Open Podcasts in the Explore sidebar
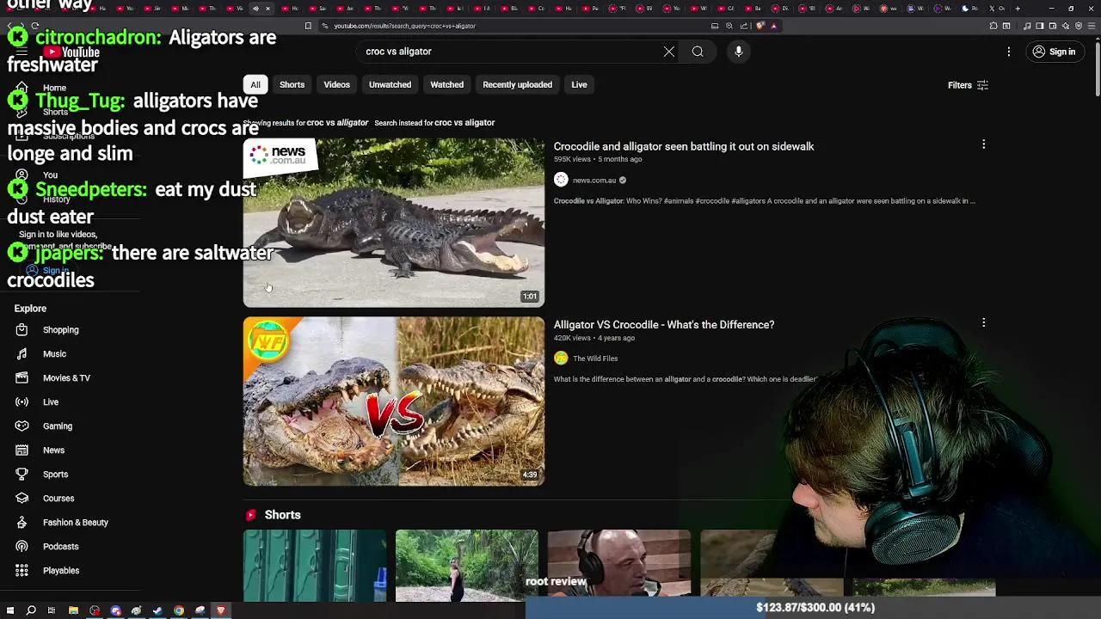Screen dimensions: 1101x619 click(x=60, y=547)
